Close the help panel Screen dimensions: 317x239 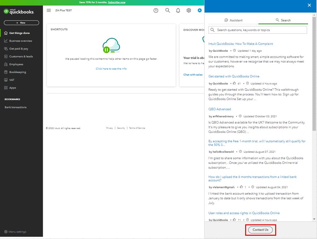[309, 5]
